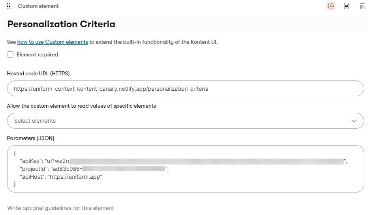
Task: Delete the custom element with trash icon
Action: tap(362, 6)
